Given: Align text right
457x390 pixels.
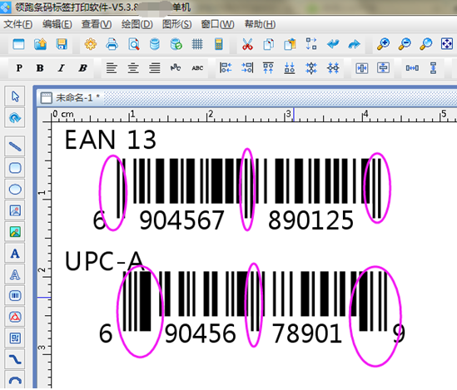Looking at the screenshot, I should (x=155, y=68).
